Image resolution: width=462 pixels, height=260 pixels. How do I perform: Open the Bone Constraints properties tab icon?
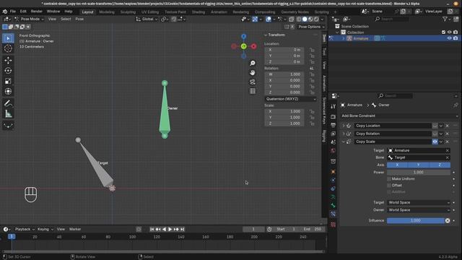tap(333, 214)
